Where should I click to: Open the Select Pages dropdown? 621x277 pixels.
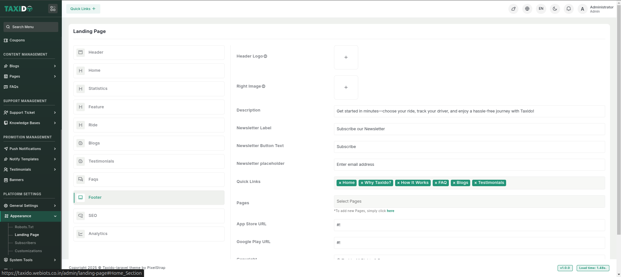click(x=469, y=201)
